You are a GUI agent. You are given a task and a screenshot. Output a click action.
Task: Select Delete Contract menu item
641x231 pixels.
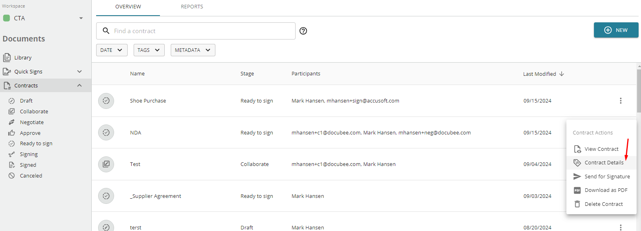point(602,204)
